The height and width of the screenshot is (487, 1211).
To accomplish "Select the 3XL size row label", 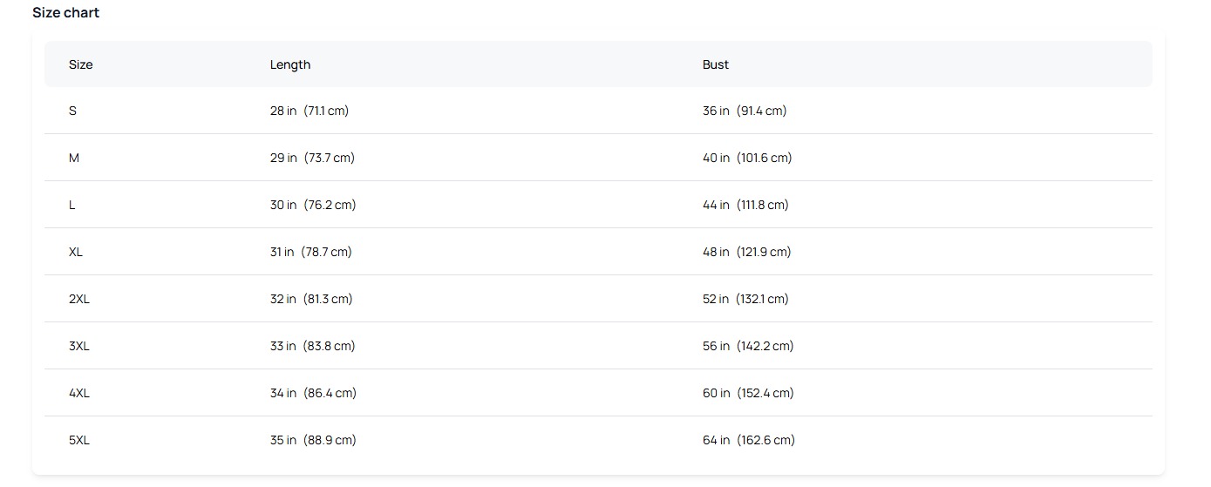I will coord(79,346).
